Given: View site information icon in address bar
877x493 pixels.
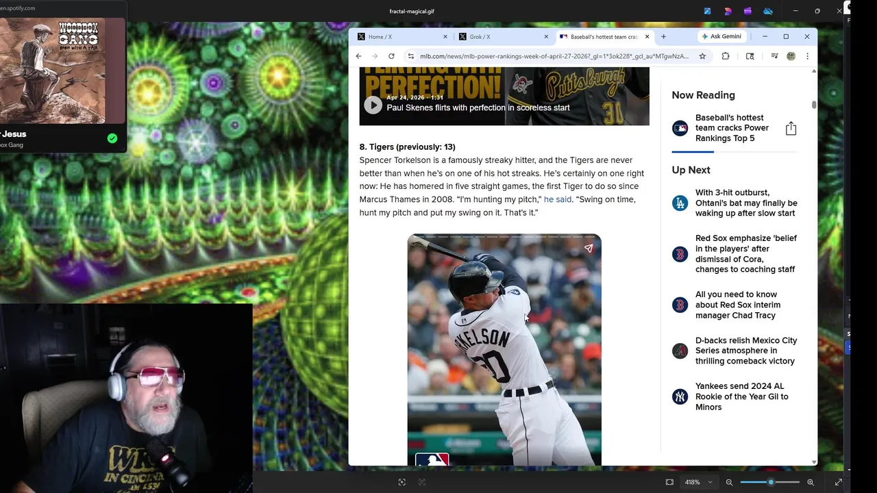Looking at the screenshot, I should point(410,56).
